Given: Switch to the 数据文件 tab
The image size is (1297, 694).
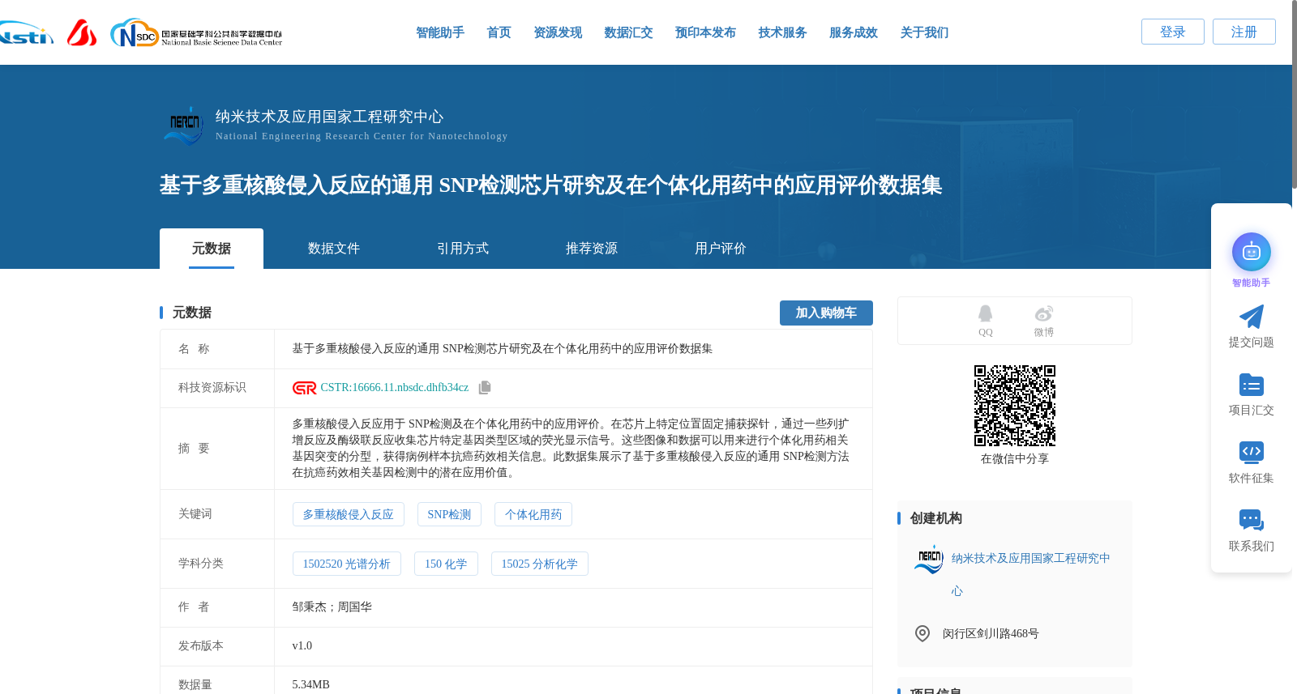Looking at the screenshot, I should [x=334, y=249].
